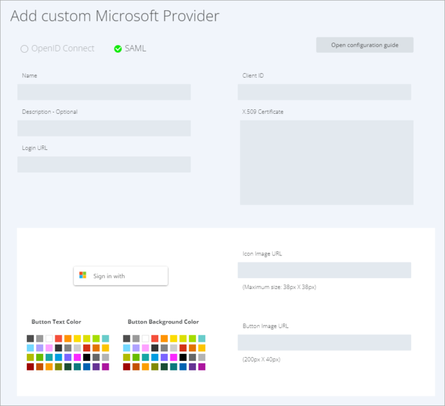Choose dark forest-green swatch under Button Background Color

click(164, 367)
